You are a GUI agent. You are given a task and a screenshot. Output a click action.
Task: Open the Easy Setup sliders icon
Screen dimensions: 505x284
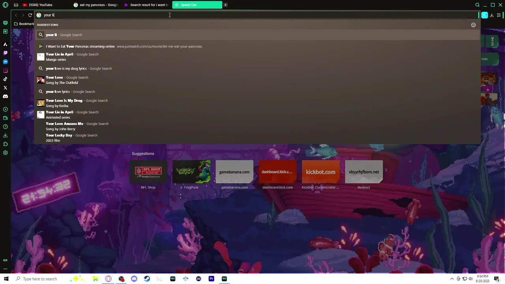(x=499, y=15)
